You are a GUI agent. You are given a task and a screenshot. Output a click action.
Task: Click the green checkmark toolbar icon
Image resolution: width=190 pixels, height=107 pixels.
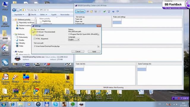click(x=104, y=11)
